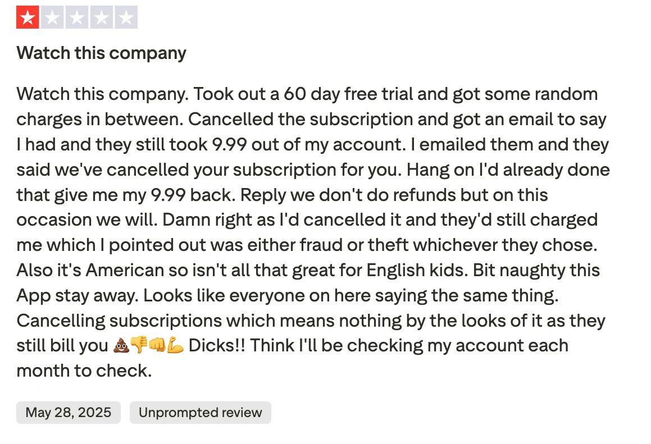
Task: Click the Trustpilot star rating row
Action: [76, 17]
